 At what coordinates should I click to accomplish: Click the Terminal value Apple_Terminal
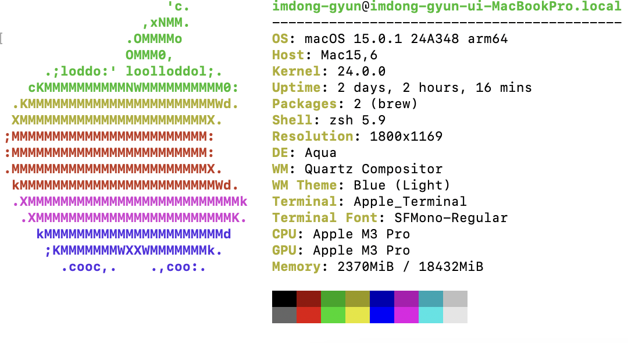coord(410,201)
